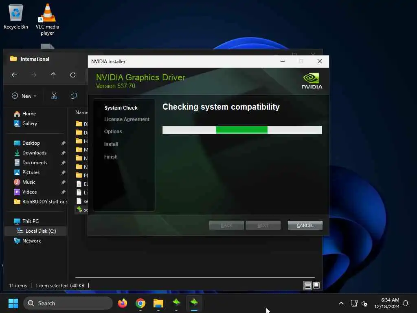Click the Copy icon in Explorer toolbar

[74, 96]
